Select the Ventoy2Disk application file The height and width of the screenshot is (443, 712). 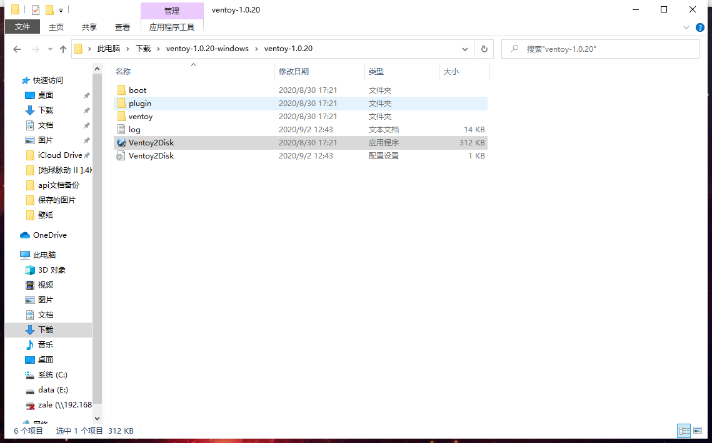301,142
